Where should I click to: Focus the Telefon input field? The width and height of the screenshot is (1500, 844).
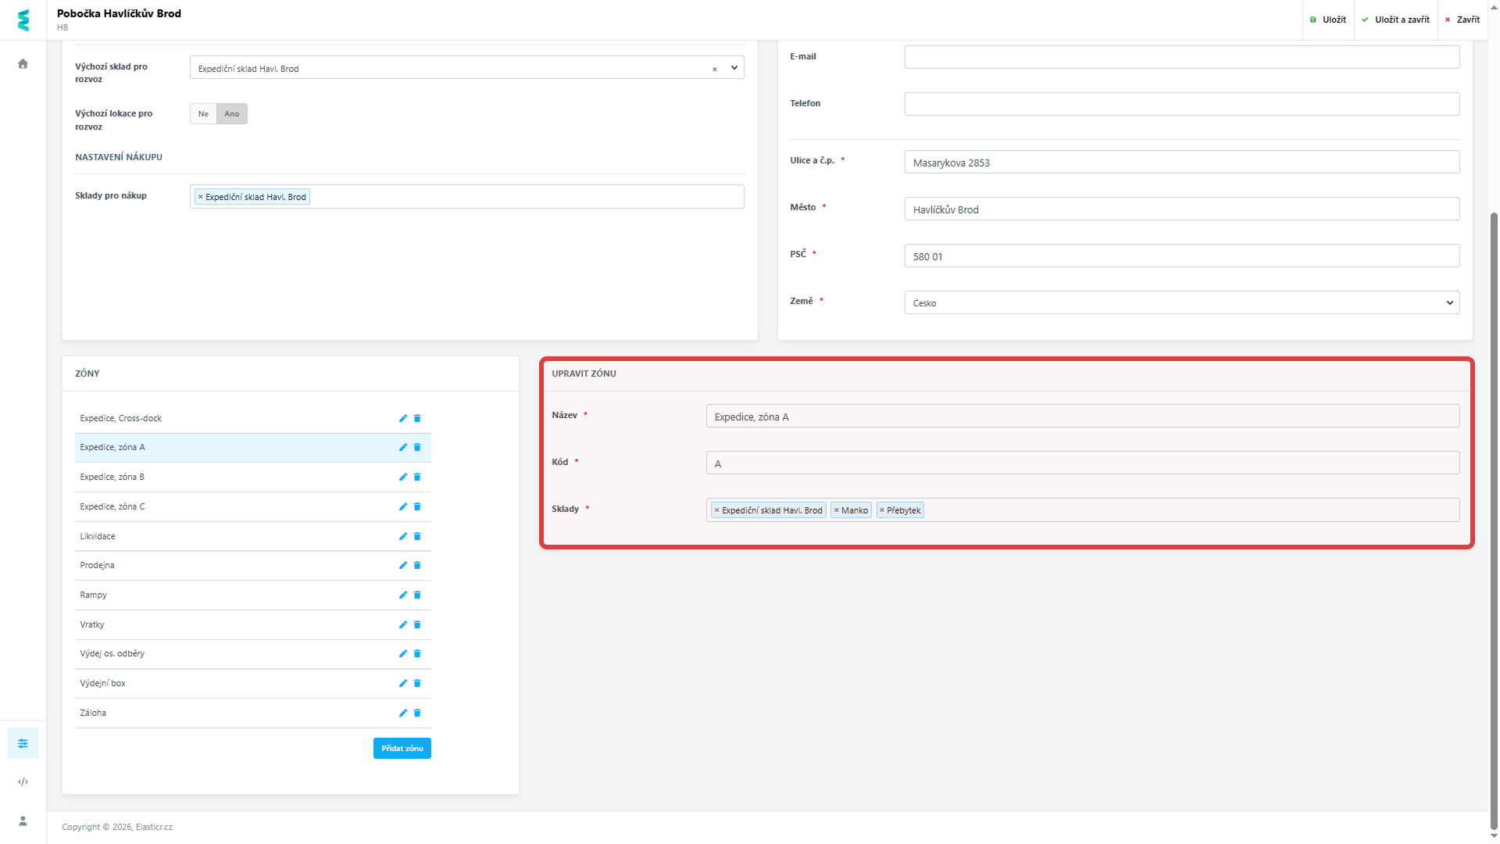click(1182, 104)
